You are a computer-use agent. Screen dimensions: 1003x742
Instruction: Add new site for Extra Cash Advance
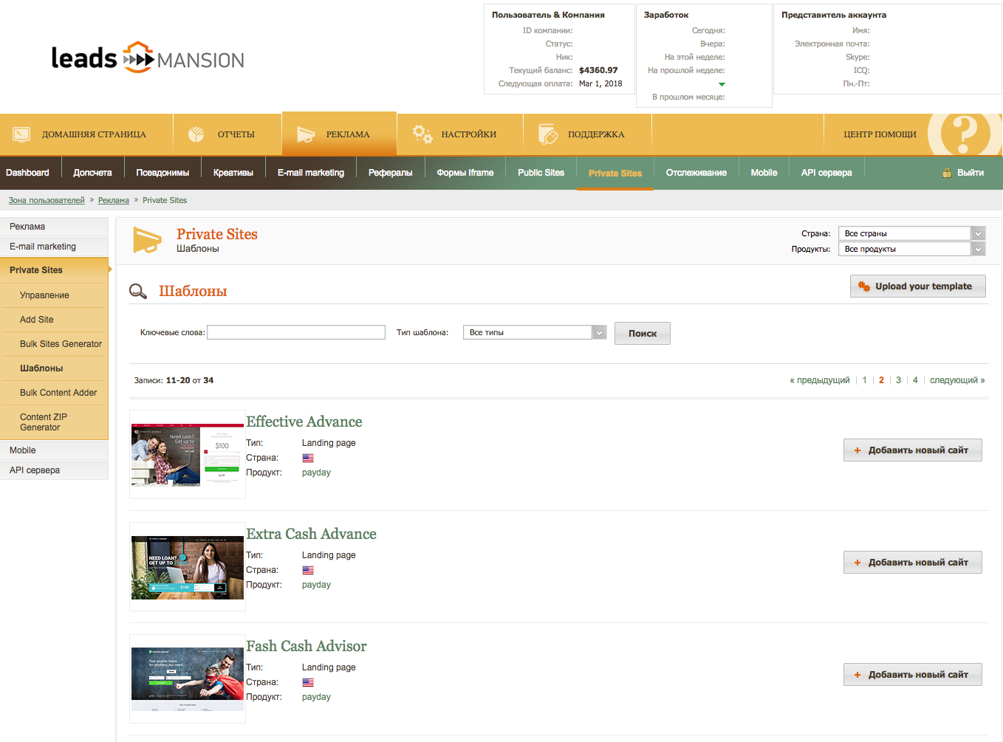tap(912, 563)
